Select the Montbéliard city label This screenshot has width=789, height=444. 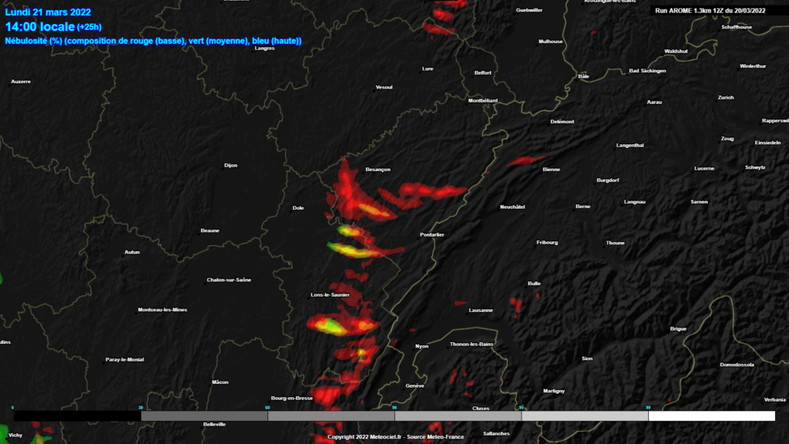coord(483,101)
